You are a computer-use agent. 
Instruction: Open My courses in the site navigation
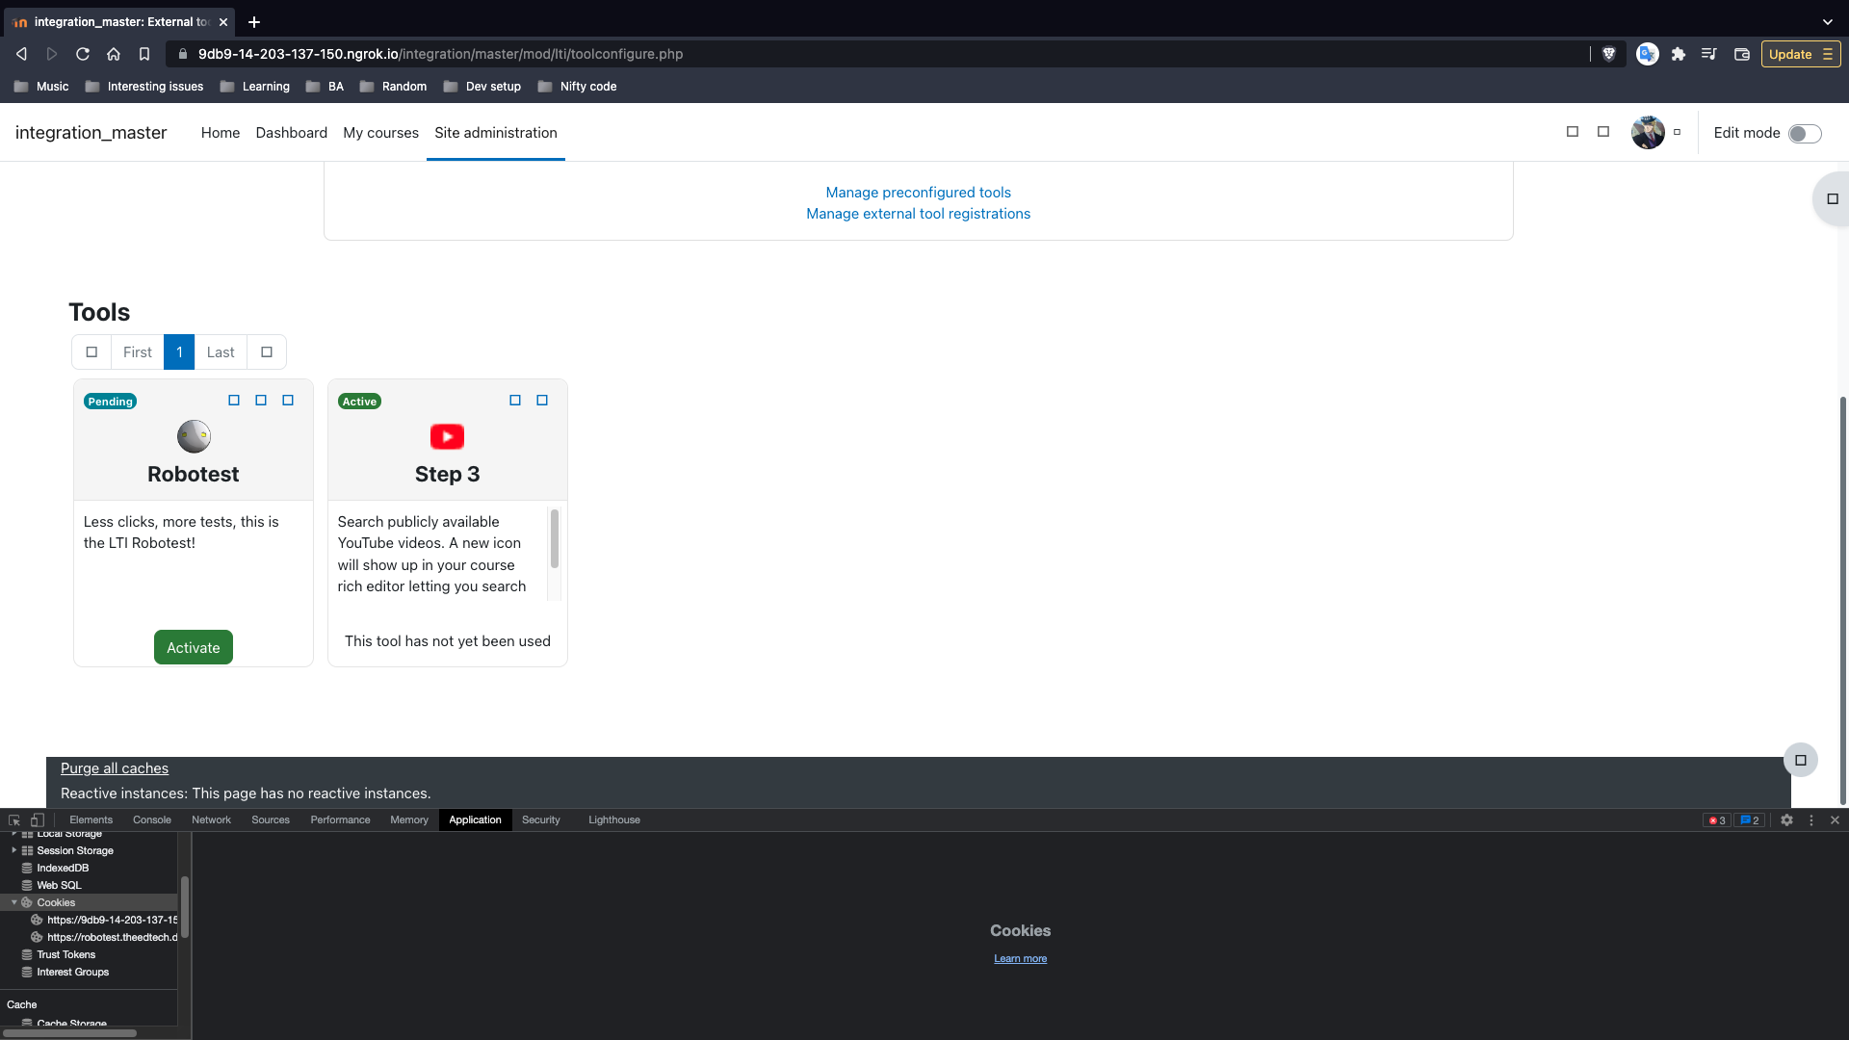[x=380, y=133]
